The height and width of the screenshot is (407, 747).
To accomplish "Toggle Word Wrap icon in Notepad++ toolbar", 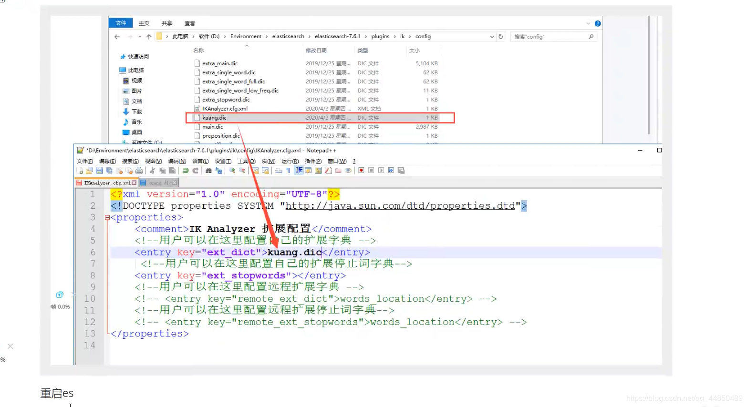I will [x=279, y=171].
